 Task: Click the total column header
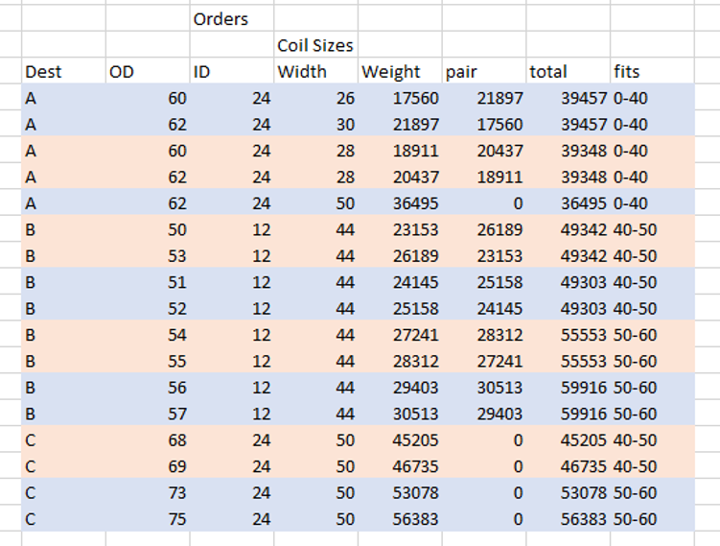pyautogui.click(x=568, y=71)
